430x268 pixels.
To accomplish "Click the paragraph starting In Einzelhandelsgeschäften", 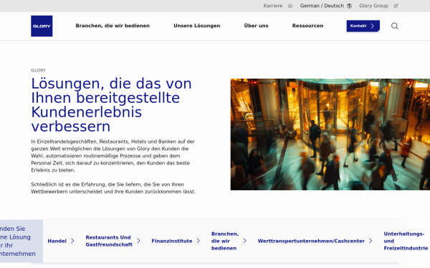I will (113, 156).
